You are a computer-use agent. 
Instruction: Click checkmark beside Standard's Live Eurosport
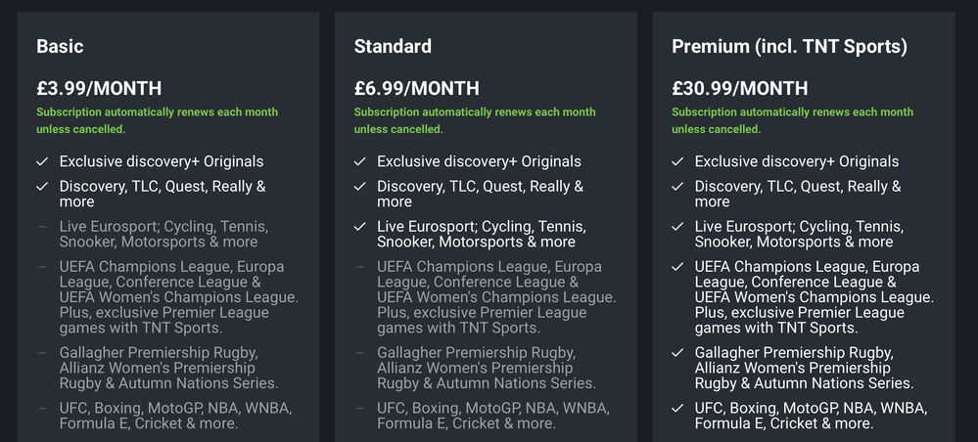tap(360, 227)
